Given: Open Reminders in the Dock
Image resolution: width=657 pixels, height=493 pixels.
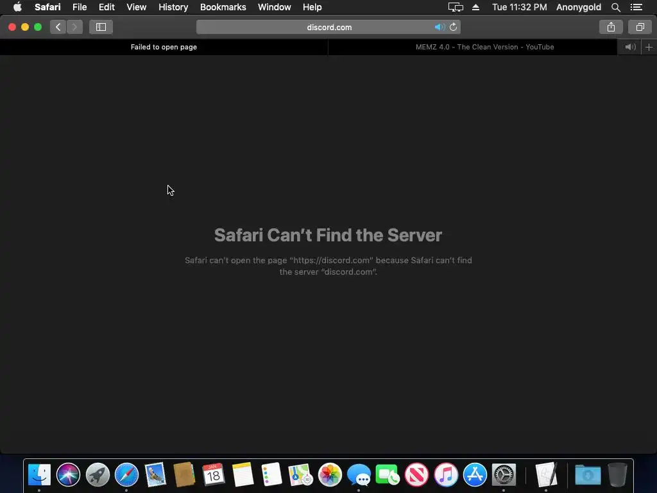Looking at the screenshot, I should point(271,474).
